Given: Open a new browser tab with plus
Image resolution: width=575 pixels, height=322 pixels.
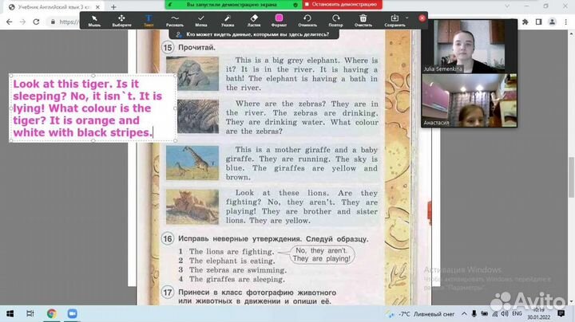Looking at the screenshot, I should click(113, 6).
